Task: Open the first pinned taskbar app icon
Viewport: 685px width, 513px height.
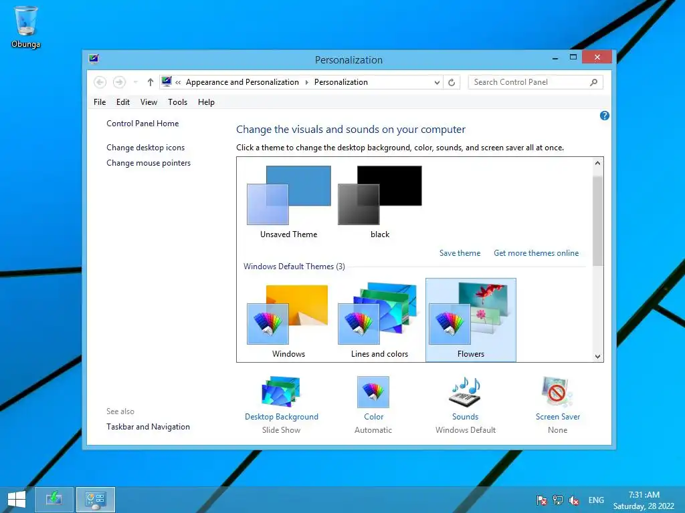Action: pyautogui.click(x=54, y=500)
